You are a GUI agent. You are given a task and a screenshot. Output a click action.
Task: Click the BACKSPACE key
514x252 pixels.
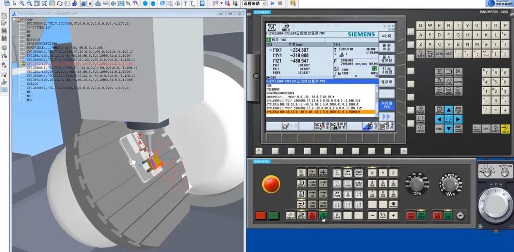pos(477,129)
